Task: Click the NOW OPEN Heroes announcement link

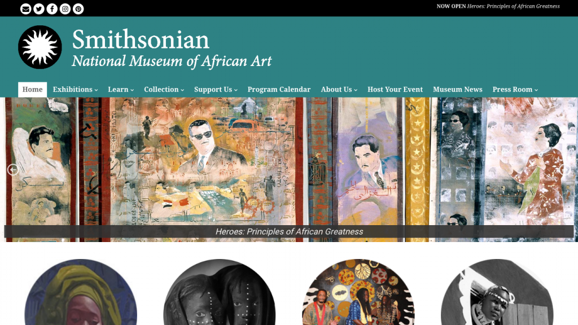Action: [498, 6]
